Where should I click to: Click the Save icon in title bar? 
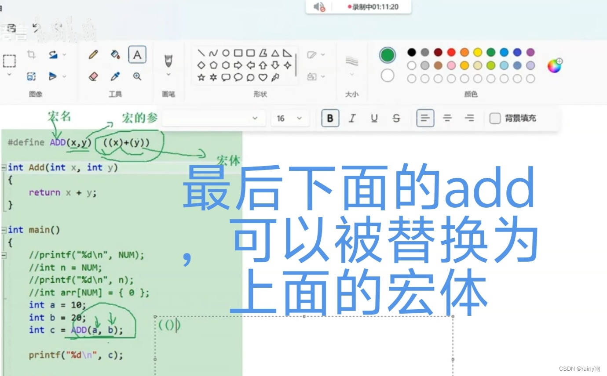coord(12,28)
